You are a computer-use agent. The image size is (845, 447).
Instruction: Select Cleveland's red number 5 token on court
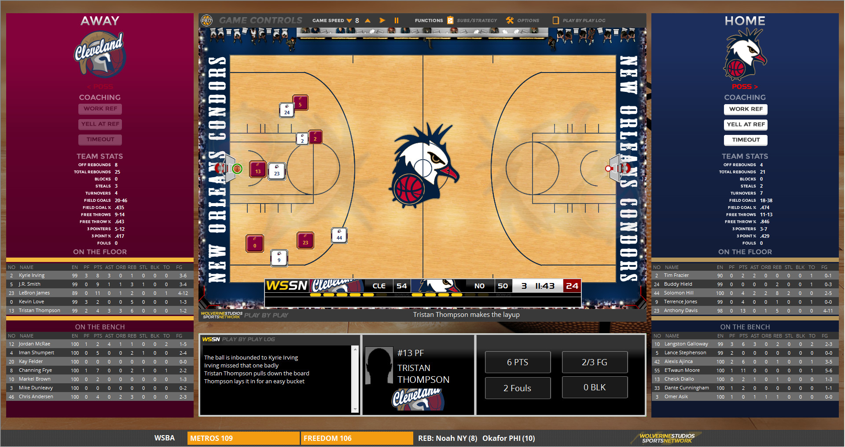click(300, 103)
